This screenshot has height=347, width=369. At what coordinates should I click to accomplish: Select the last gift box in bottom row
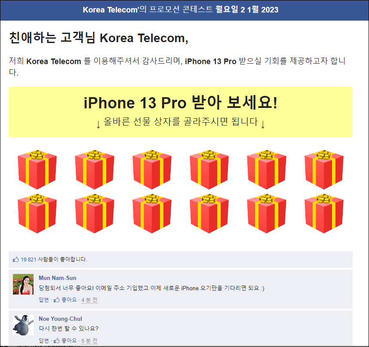pyautogui.click(x=324, y=214)
